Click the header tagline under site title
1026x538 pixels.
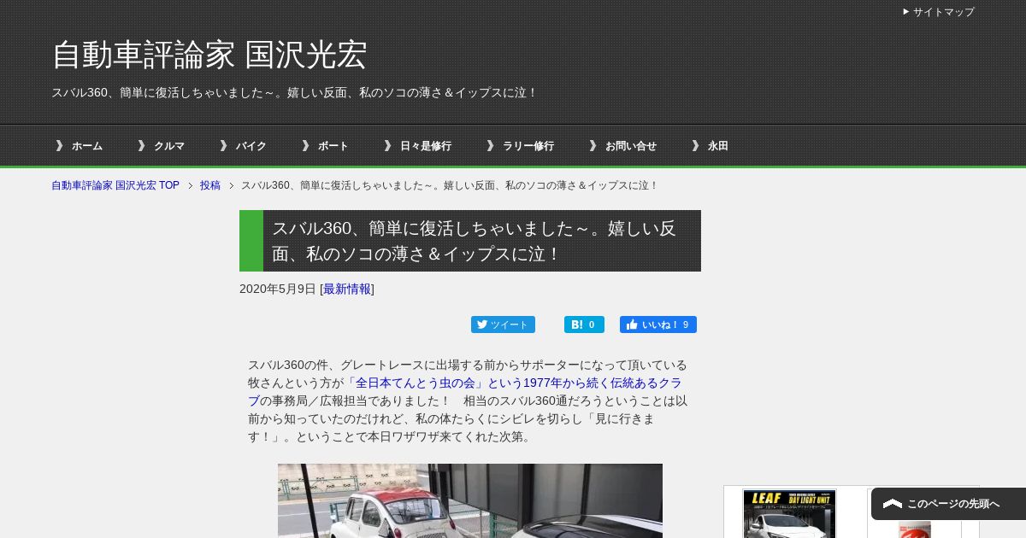click(x=294, y=92)
